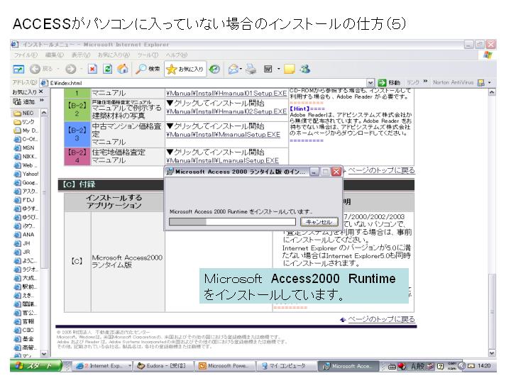The height and width of the screenshot is (383, 511).
Task: Click 追加 (Add) in Favorites panel
Action: [x=25, y=101]
